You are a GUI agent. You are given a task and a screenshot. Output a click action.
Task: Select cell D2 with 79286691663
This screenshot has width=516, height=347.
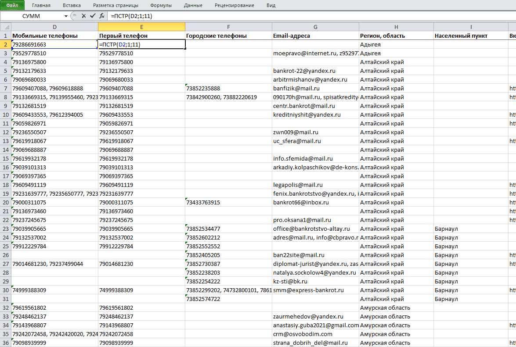(x=54, y=44)
